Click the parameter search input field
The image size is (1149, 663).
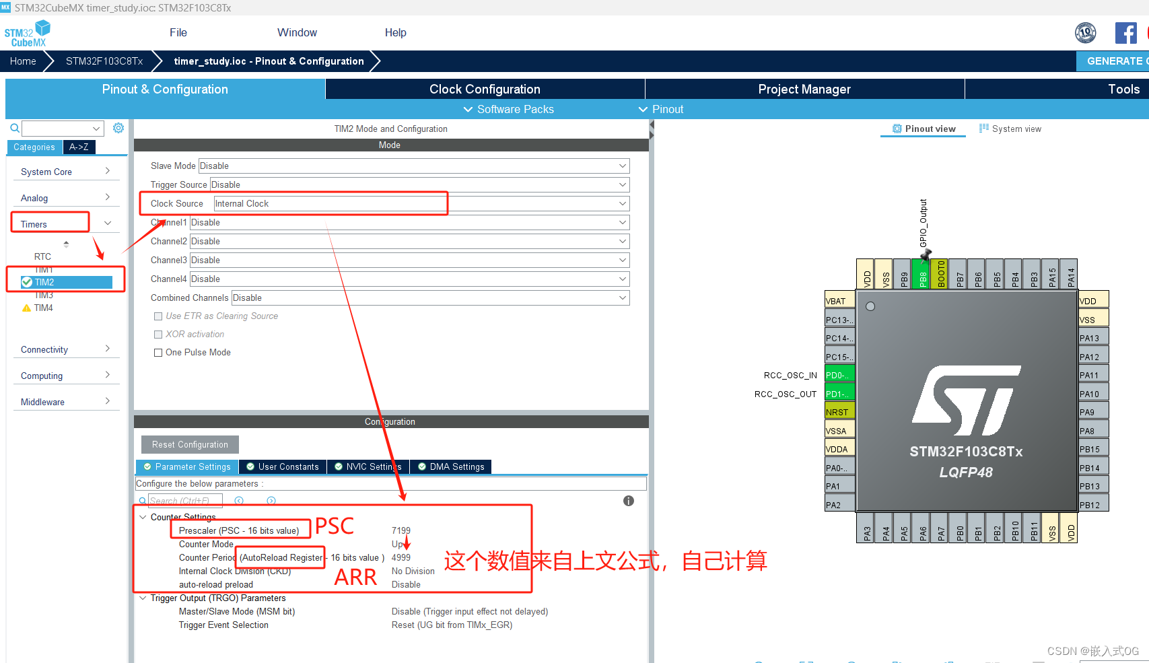coord(185,501)
